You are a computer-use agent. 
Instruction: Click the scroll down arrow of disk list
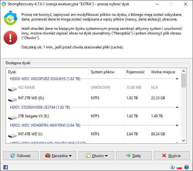point(183,141)
